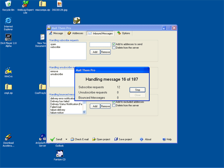Select New Text Document icon

click(x=42, y=40)
